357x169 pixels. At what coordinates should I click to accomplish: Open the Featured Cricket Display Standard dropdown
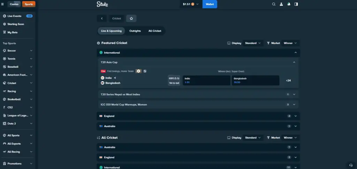click(253, 43)
